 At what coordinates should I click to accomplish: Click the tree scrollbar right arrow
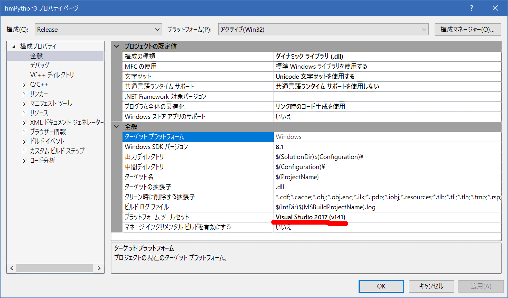tap(99, 268)
